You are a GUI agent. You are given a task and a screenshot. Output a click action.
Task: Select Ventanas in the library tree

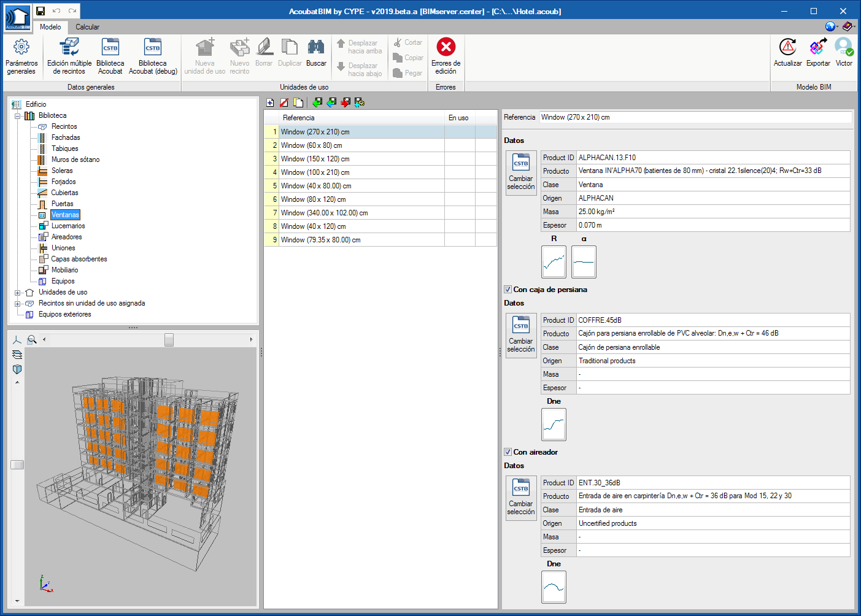pyautogui.click(x=65, y=215)
